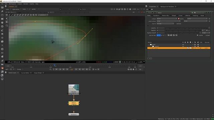
Task: Open the rgba.alpha dropdown in viewer
Action: [17, 9]
